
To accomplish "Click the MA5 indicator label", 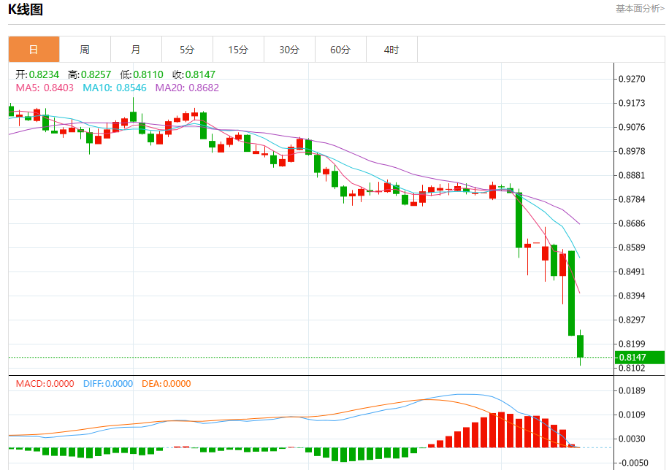I will 45,88.
